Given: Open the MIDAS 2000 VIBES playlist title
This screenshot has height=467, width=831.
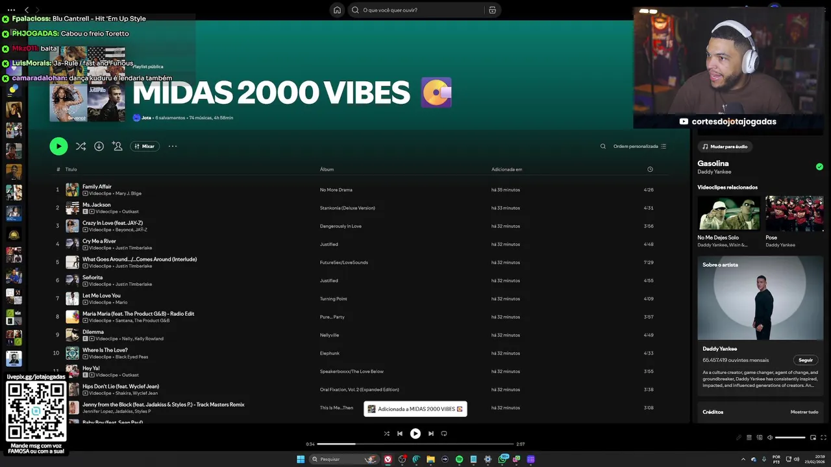Looking at the screenshot, I should tap(271, 93).
